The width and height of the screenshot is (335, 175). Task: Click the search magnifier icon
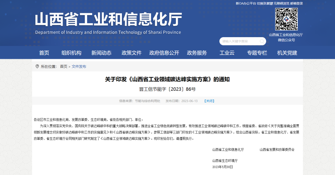[262, 41]
